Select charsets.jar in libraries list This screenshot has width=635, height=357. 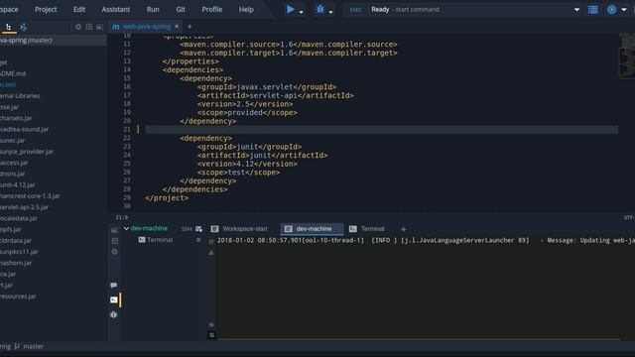pyautogui.click(x=16, y=118)
